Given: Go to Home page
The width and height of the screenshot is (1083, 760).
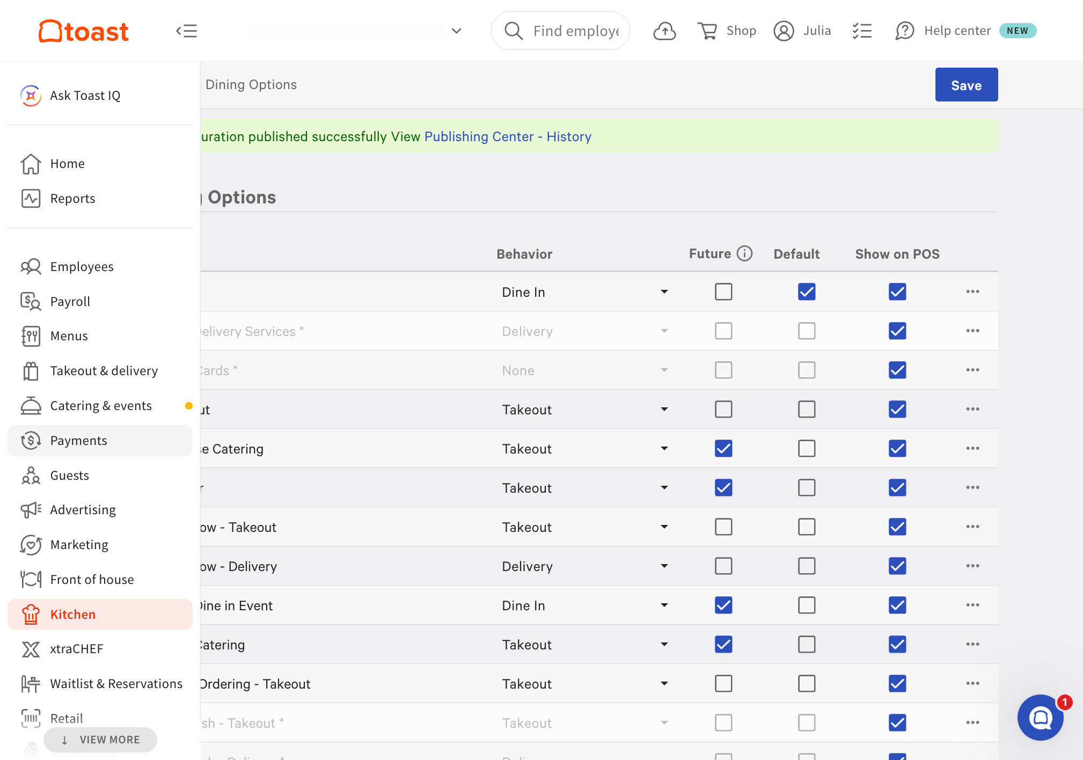Looking at the screenshot, I should click(100, 164).
